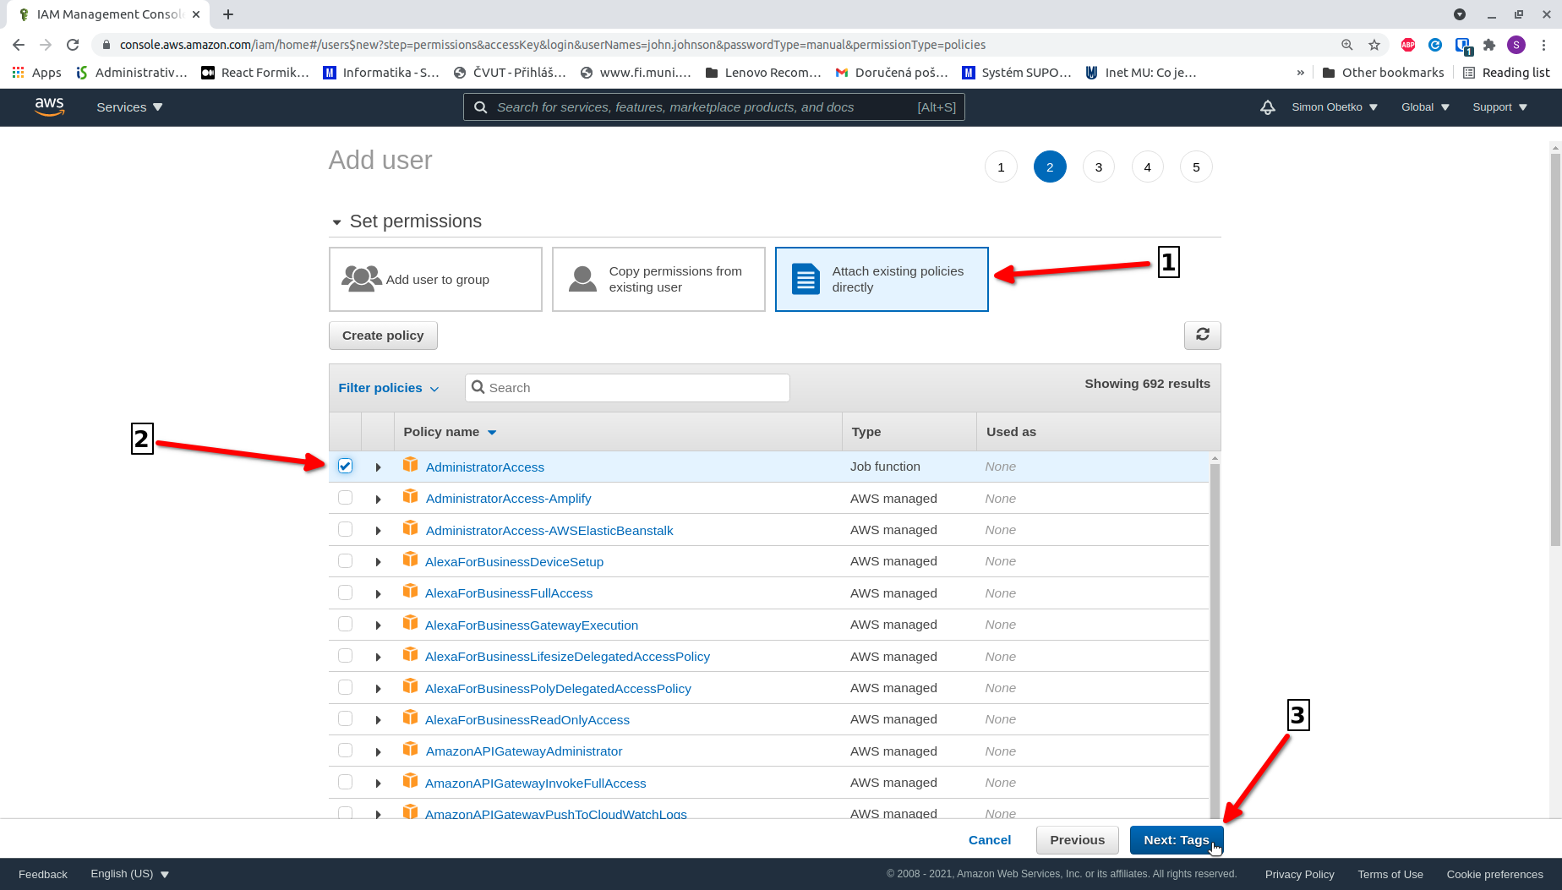
Task: Go to wizard step 4
Action: [x=1147, y=167]
